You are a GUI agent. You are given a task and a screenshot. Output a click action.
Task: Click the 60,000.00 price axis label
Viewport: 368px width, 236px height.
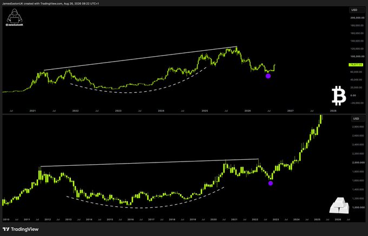point(357,72)
